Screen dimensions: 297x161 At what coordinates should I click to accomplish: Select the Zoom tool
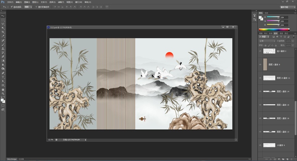tap(3, 94)
